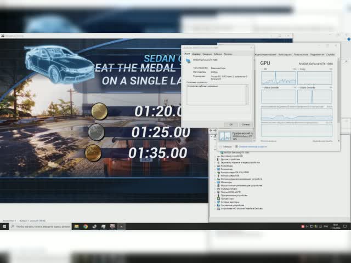Image resolution: width=351 pixels, height=263 pixels.
Task: Click the Video Decode usage graph
Action: (x=315, y=96)
